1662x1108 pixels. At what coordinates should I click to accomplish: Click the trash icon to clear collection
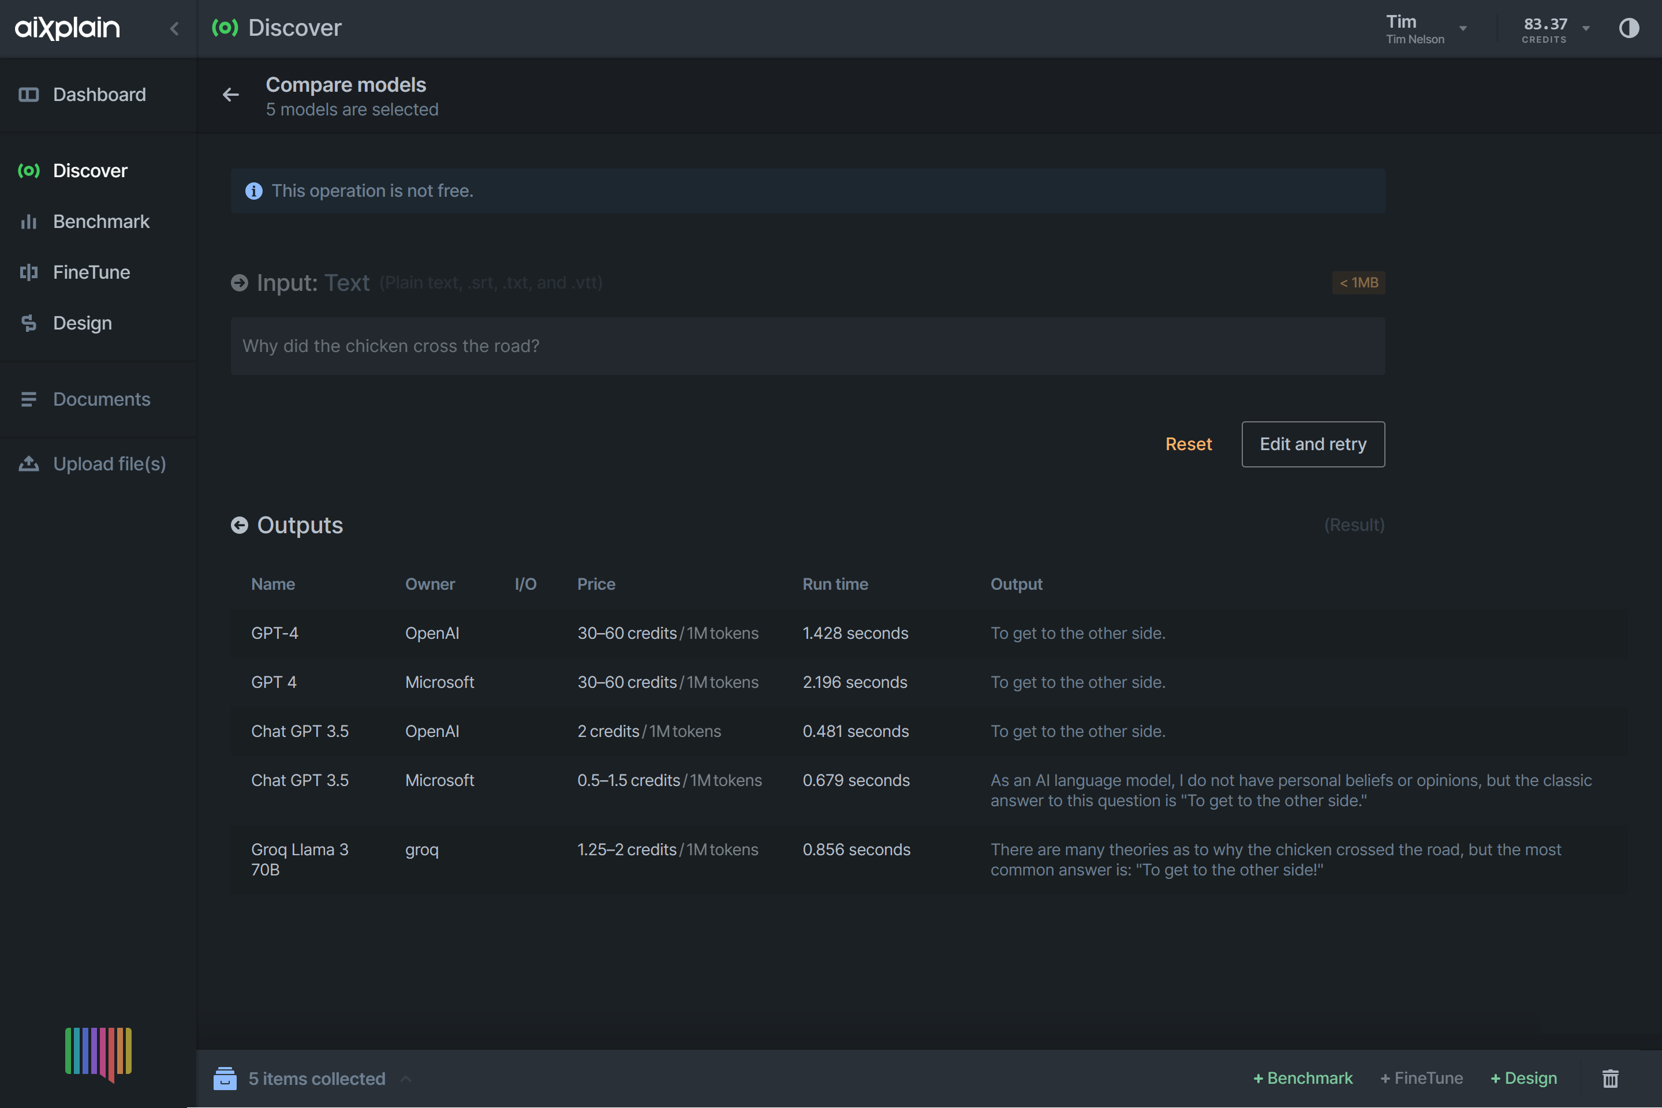(x=1611, y=1079)
